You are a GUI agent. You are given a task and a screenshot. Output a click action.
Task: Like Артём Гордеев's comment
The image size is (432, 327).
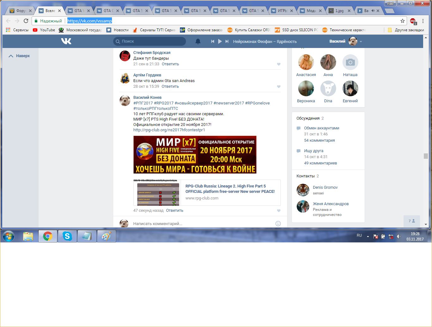[x=279, y=86]
